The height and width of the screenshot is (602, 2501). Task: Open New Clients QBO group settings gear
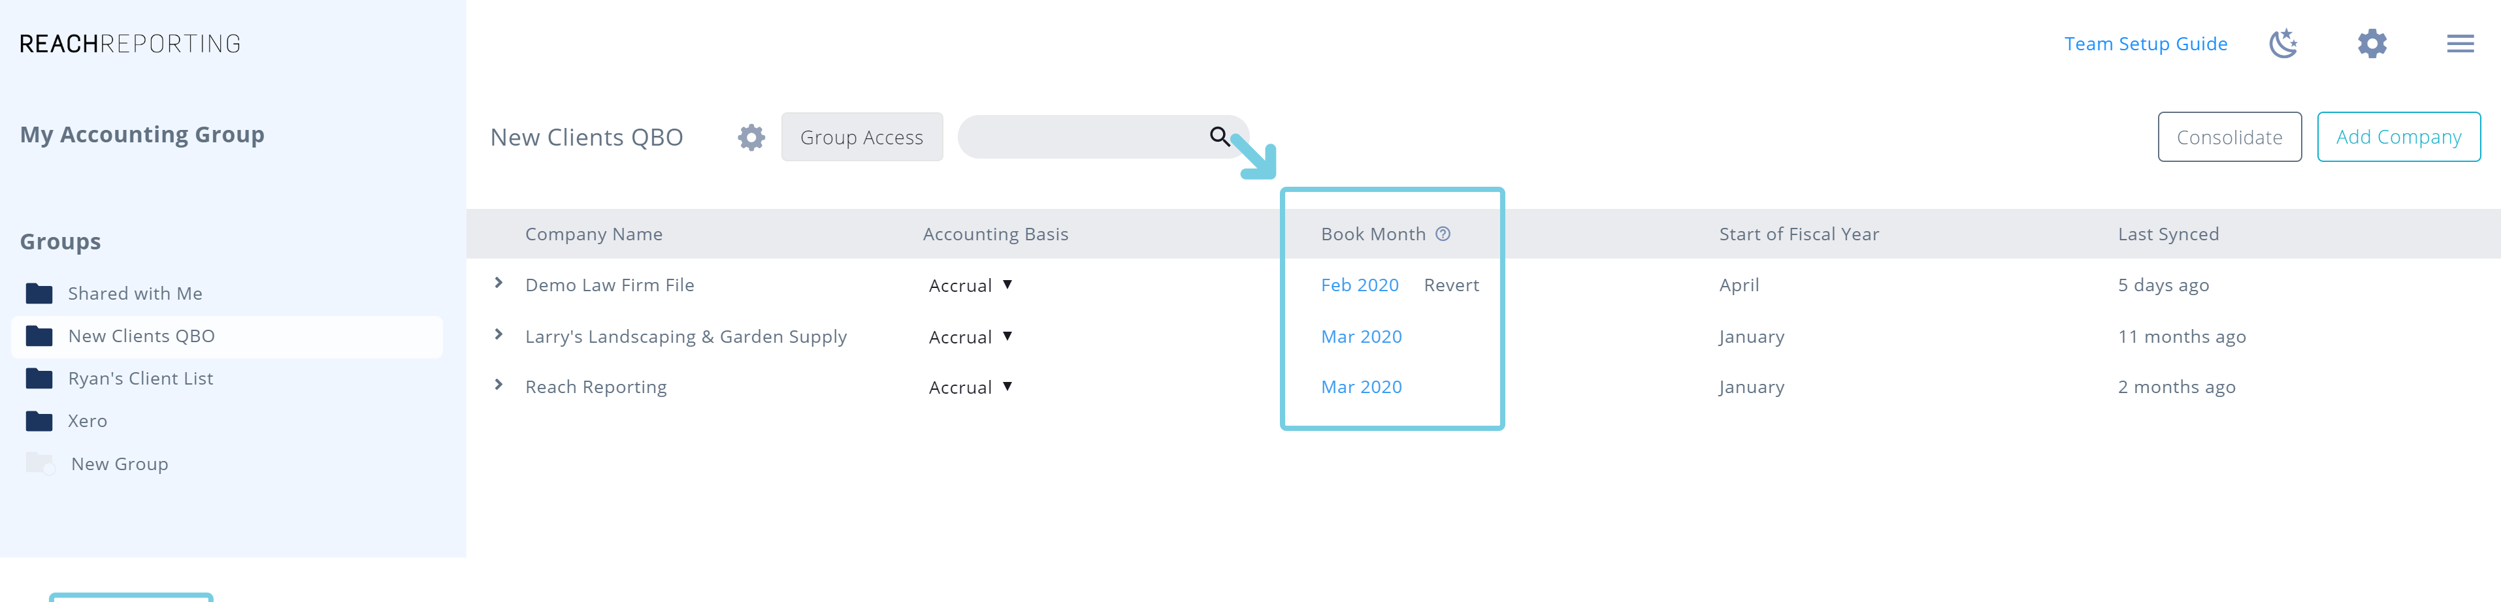pos(751,137)
